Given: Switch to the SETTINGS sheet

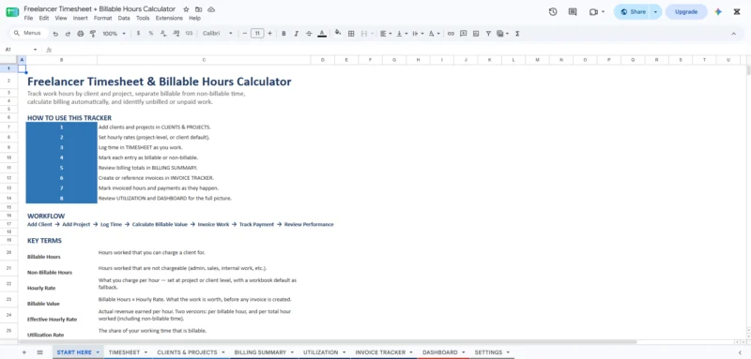Looking at the screenshot, I should (488, 352).
